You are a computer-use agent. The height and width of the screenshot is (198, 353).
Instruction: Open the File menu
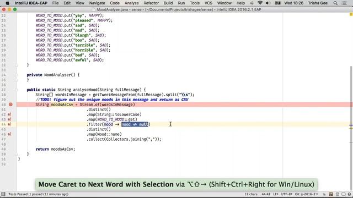(x=55, y=3)
